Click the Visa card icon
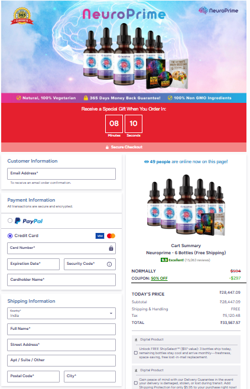The image size is (250, 389). 100,236
